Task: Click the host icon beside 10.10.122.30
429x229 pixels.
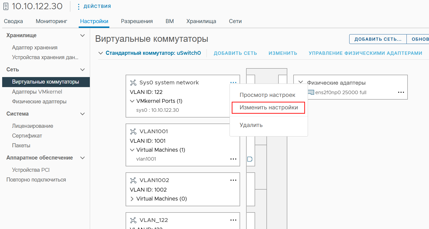Action: [6, 6]
